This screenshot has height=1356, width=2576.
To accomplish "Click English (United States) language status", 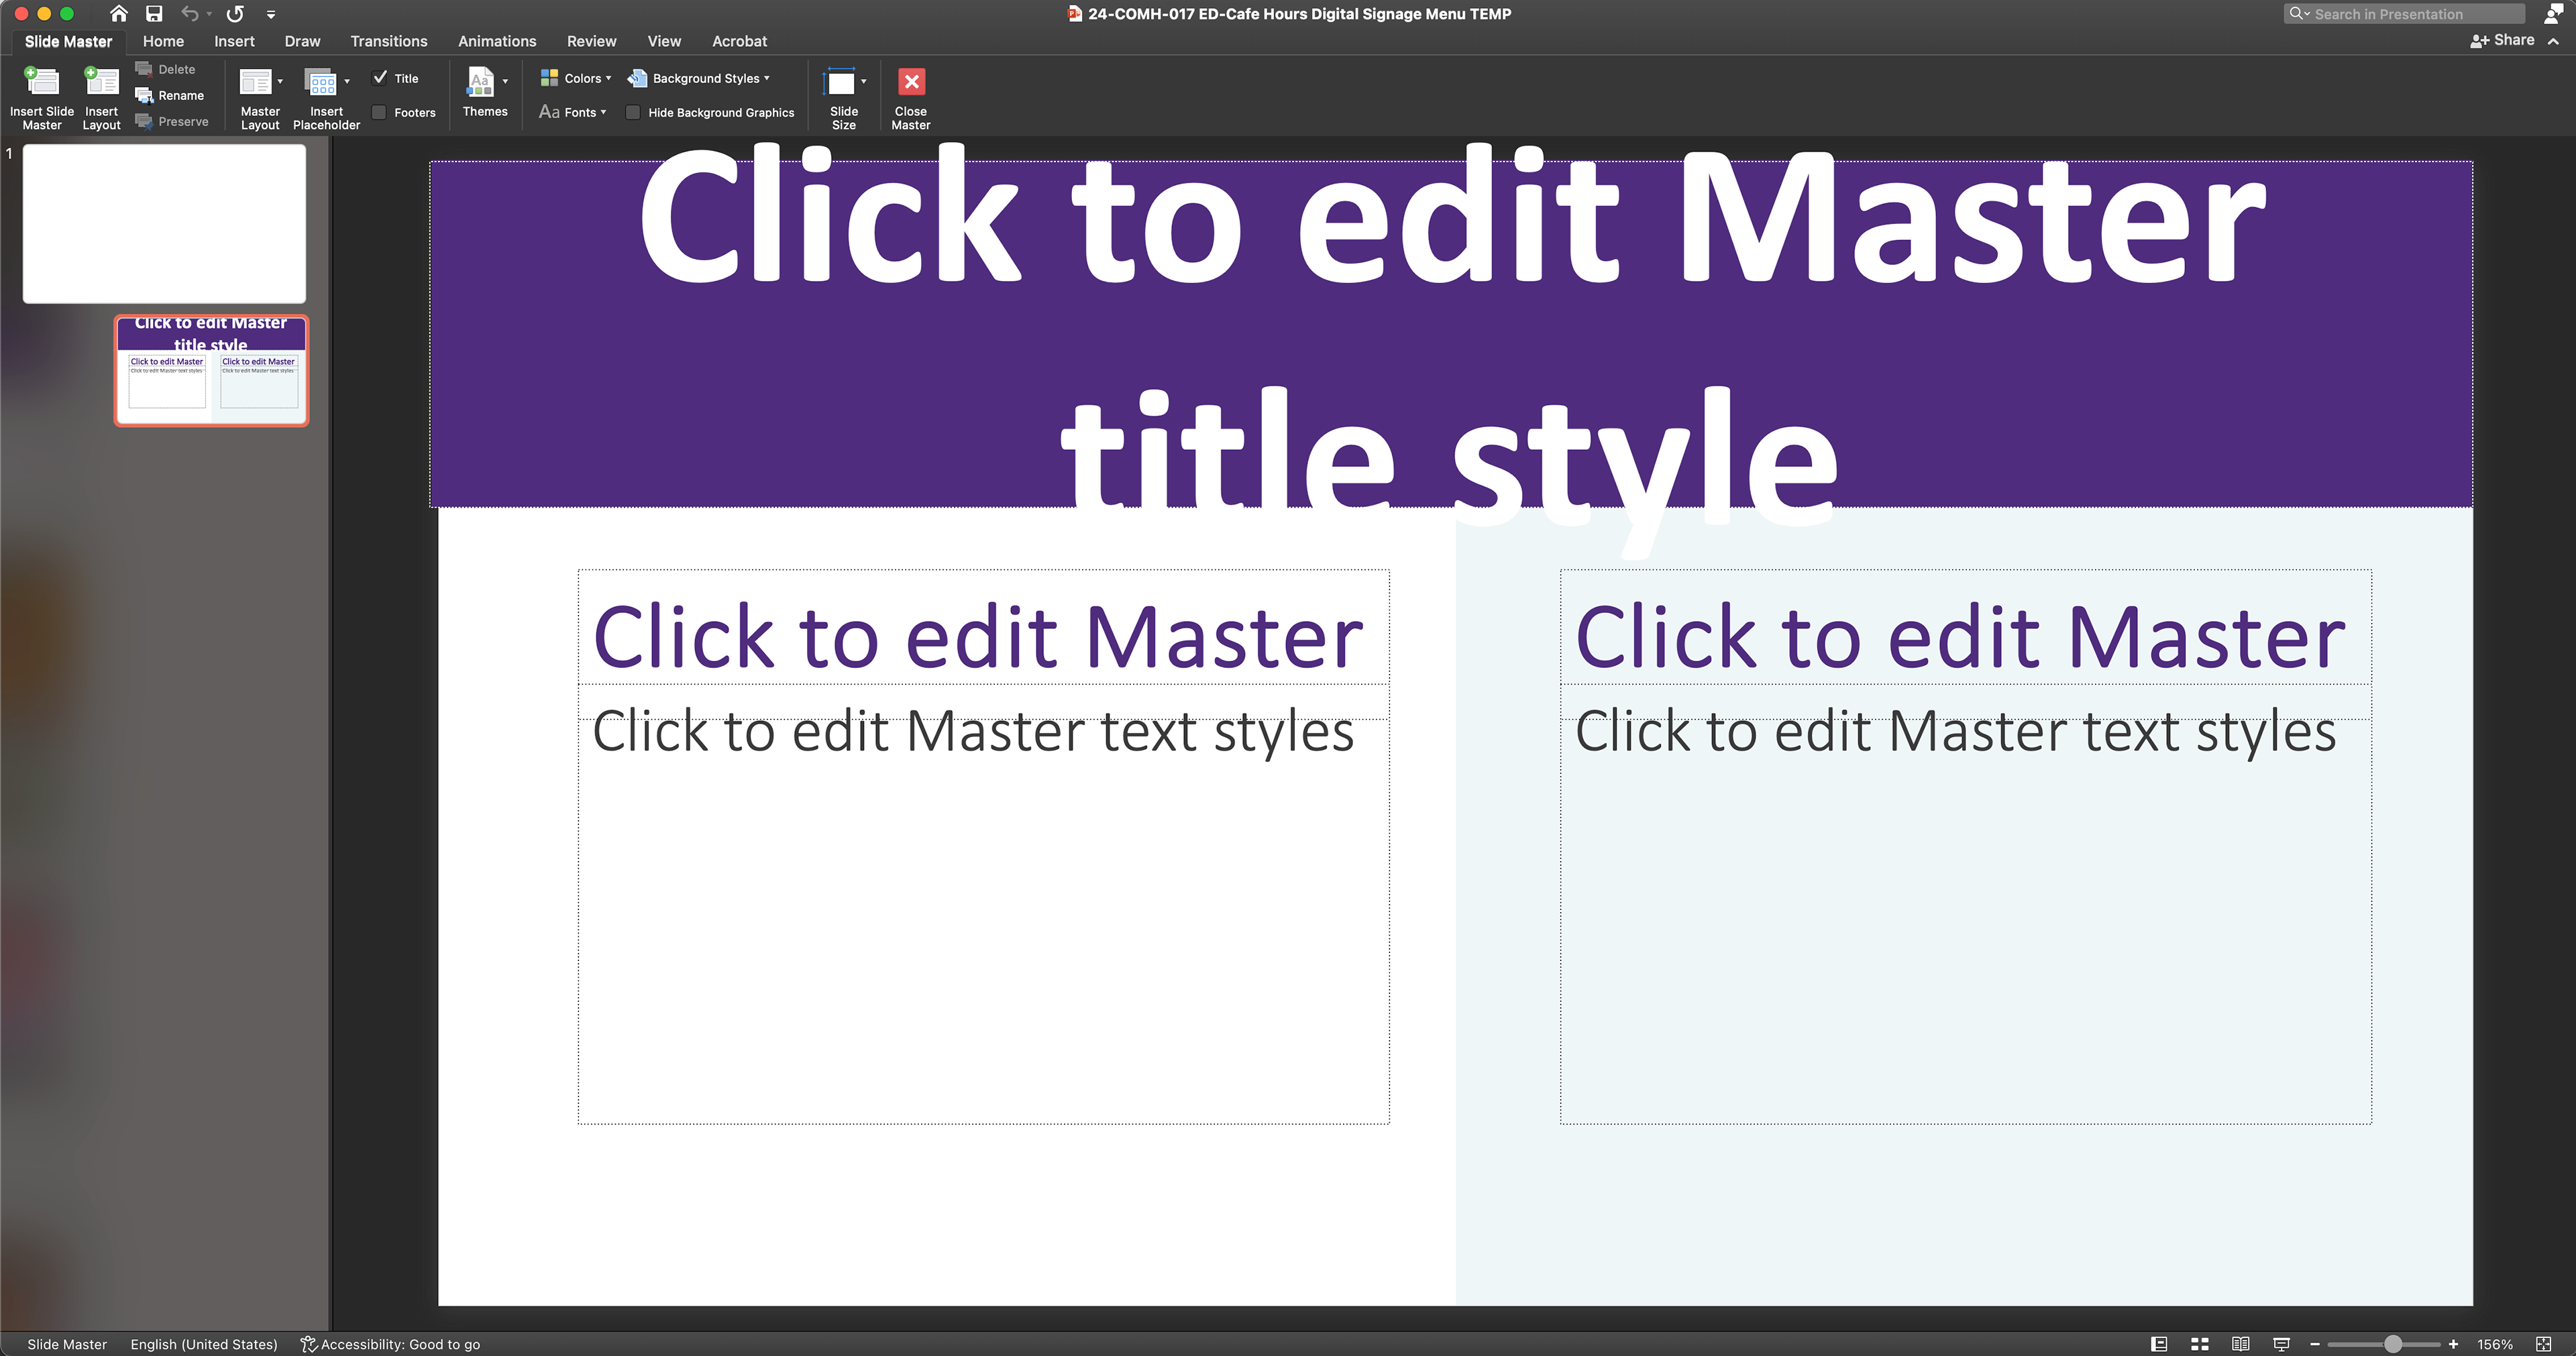I will click(204, 1344).
